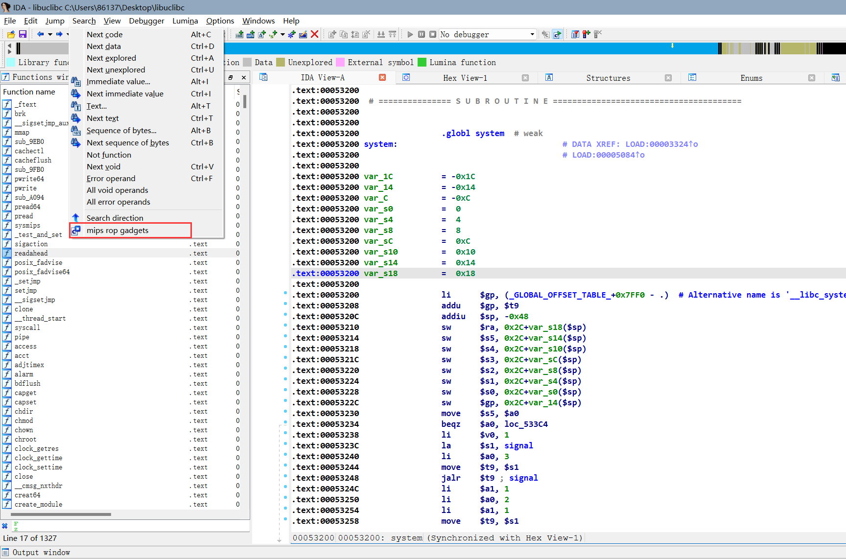Open the Options menu
This screenshot has height=559, width=846.
[x=220, y=21]
